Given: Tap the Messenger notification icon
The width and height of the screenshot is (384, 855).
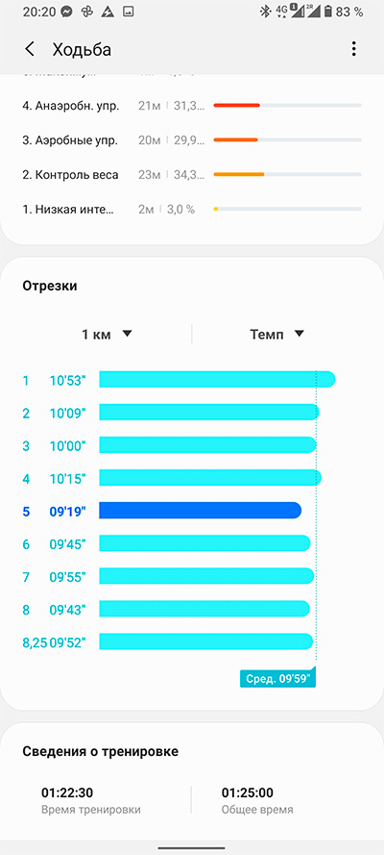Looking at the screenshot, I should pyautogui.click(x=68, y=12).
